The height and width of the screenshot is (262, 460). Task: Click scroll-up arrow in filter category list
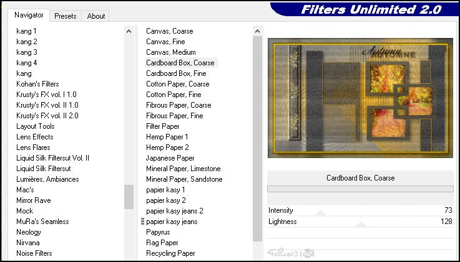click(x=129, y=31)
